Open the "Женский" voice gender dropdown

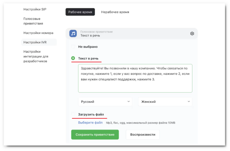click(x=165, y=102)
